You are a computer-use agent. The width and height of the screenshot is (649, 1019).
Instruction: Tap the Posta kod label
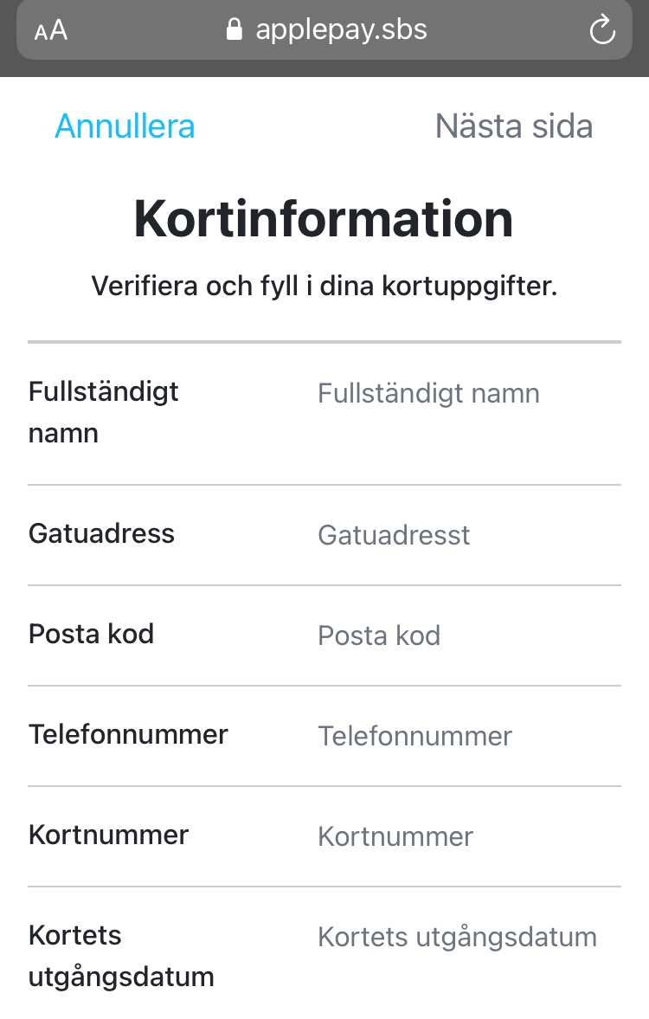pyautogui.click(x=91, y=634)
